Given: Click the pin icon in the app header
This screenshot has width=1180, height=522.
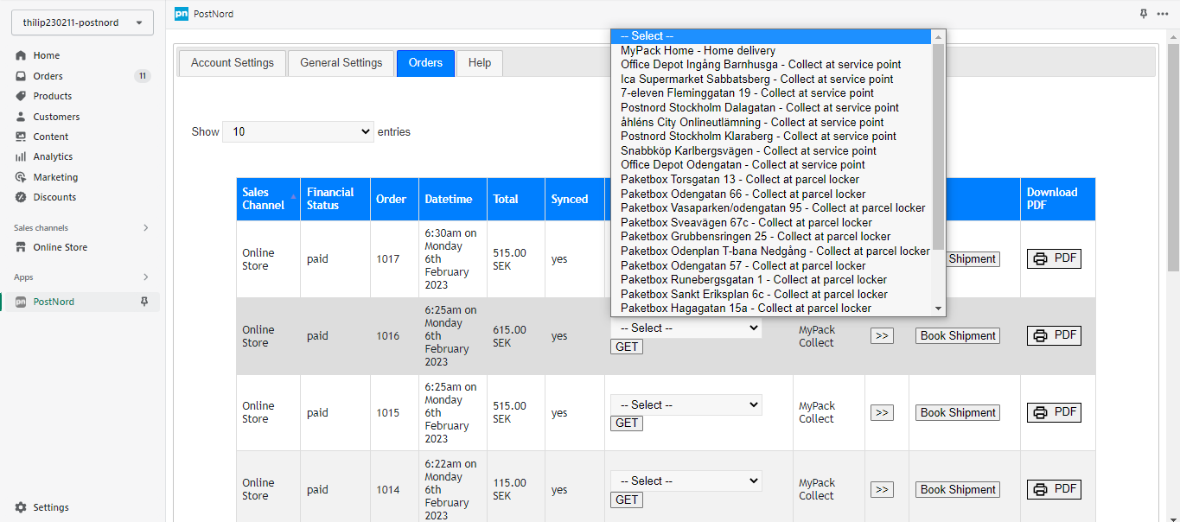Looking at the screenshot, I should tap(1144, 14).
